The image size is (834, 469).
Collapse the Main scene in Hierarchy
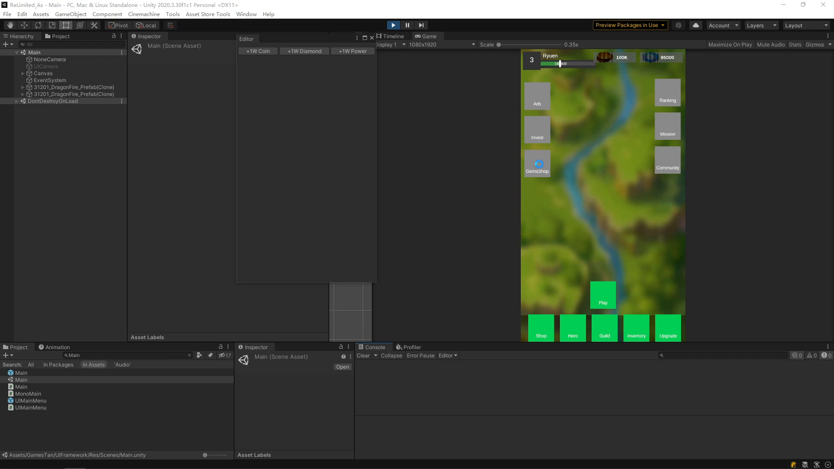click(x=17, y=53)
